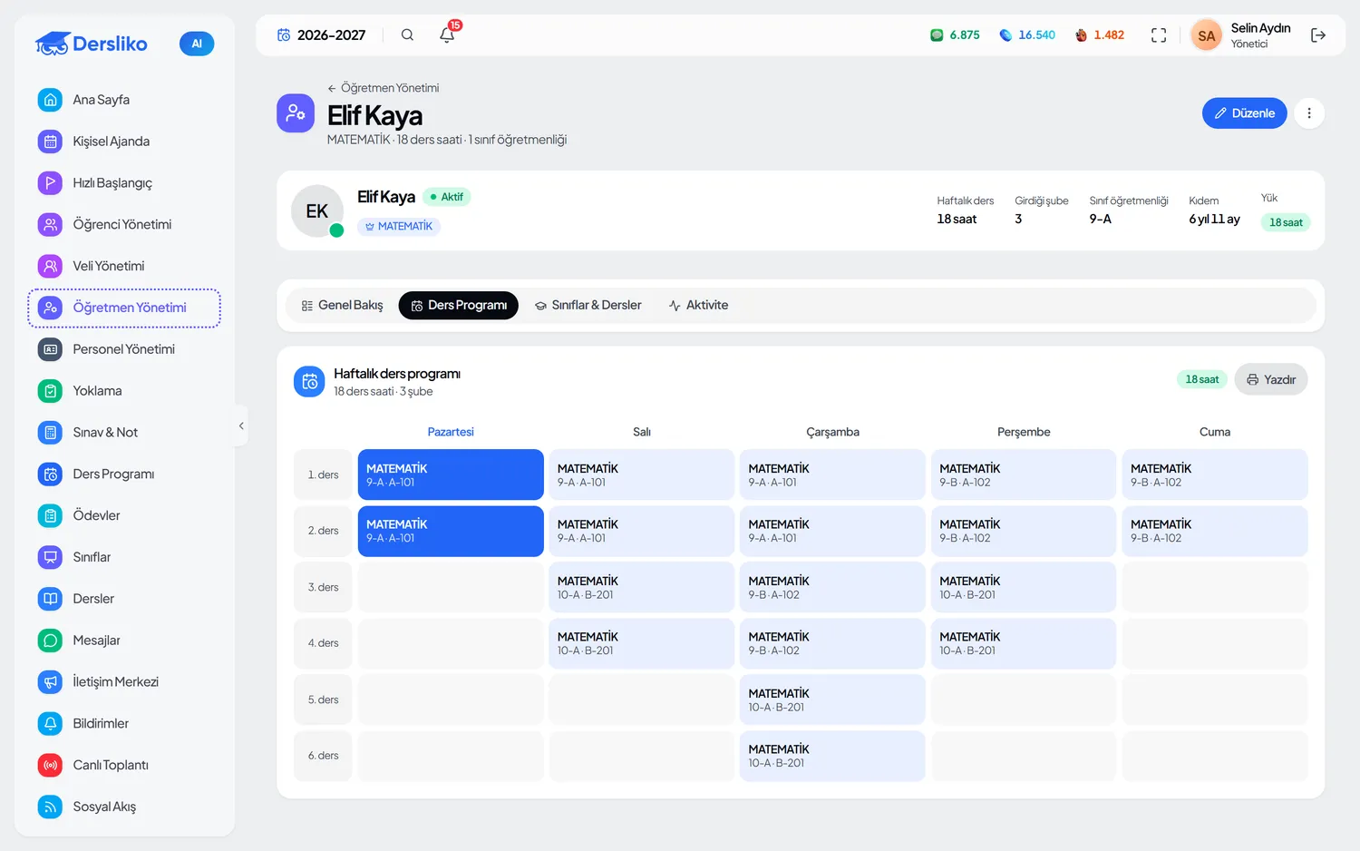The width and height of the screenshot is (1360, 851).
Task: Open Hızlı Başlangıç play icon
Action: [51, 183]
